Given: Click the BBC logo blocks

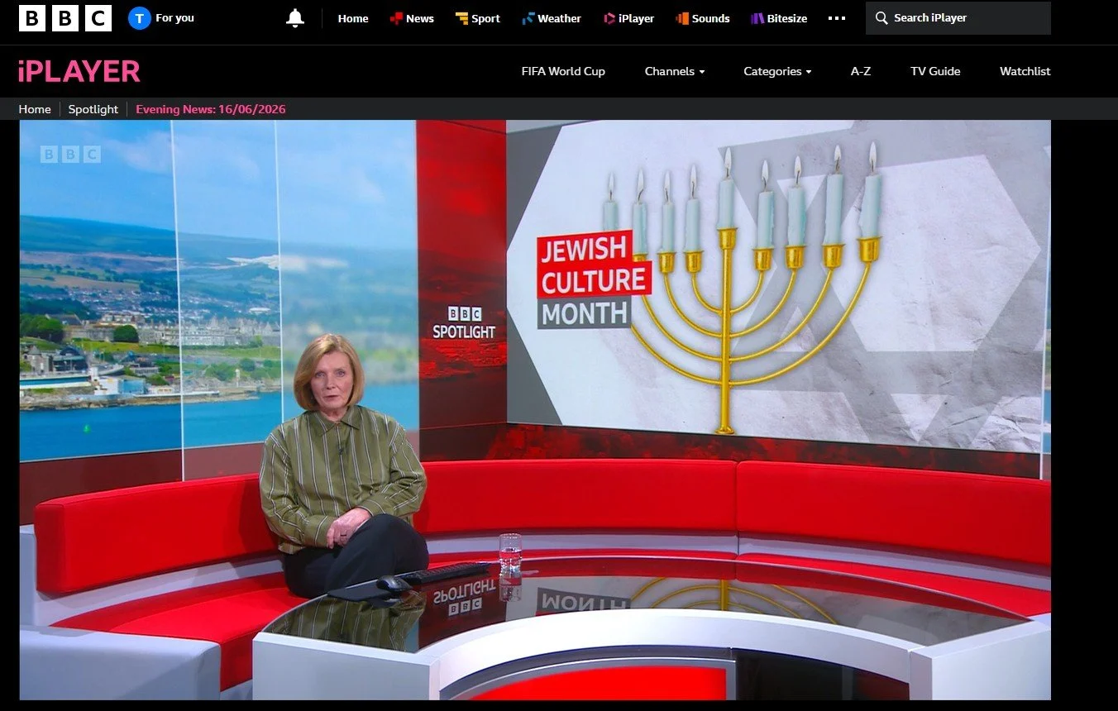Looking at the screenshot, I should coord(65,18).
